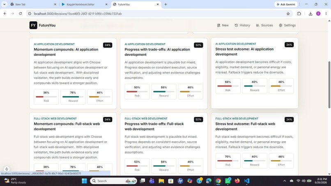Click the taskbar Search box
Image resolution: width=331 pixels, height=186 pixels.
[114, 181]
